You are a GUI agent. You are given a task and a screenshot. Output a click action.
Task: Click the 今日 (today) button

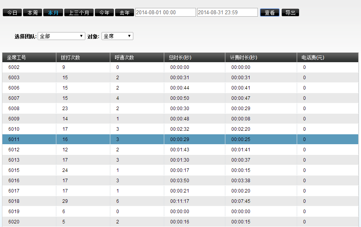point(12,13)
